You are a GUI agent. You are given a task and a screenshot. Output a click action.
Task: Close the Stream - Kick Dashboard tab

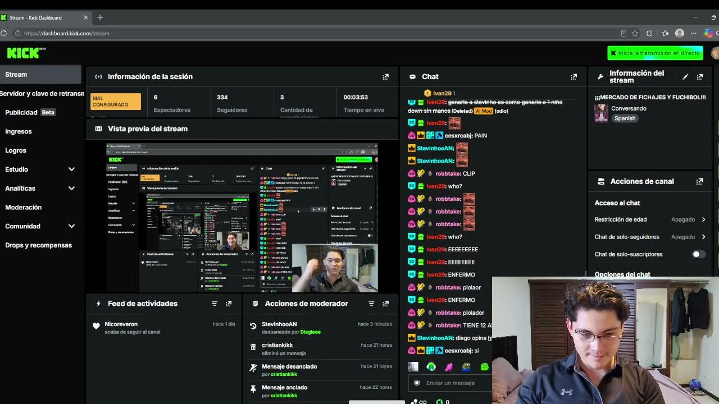85,17
